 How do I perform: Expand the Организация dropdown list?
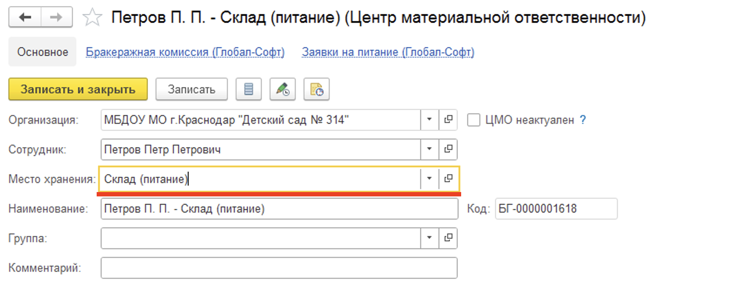pos(429,120)
